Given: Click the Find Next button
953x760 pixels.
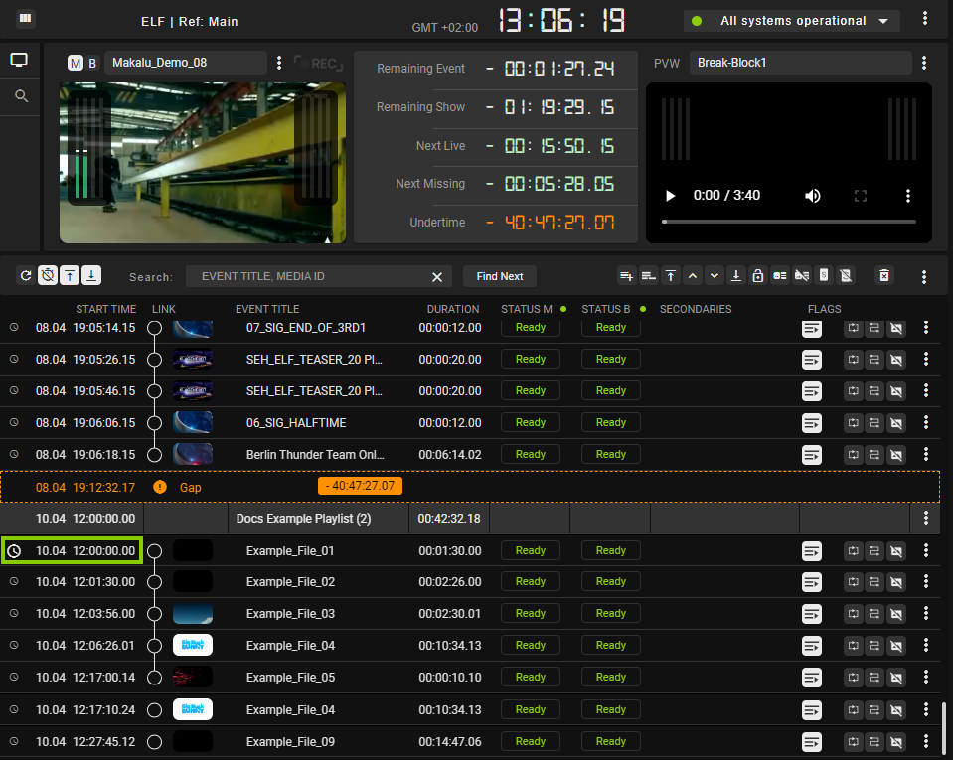Looking at the screenshot, I should coord(499,276).
